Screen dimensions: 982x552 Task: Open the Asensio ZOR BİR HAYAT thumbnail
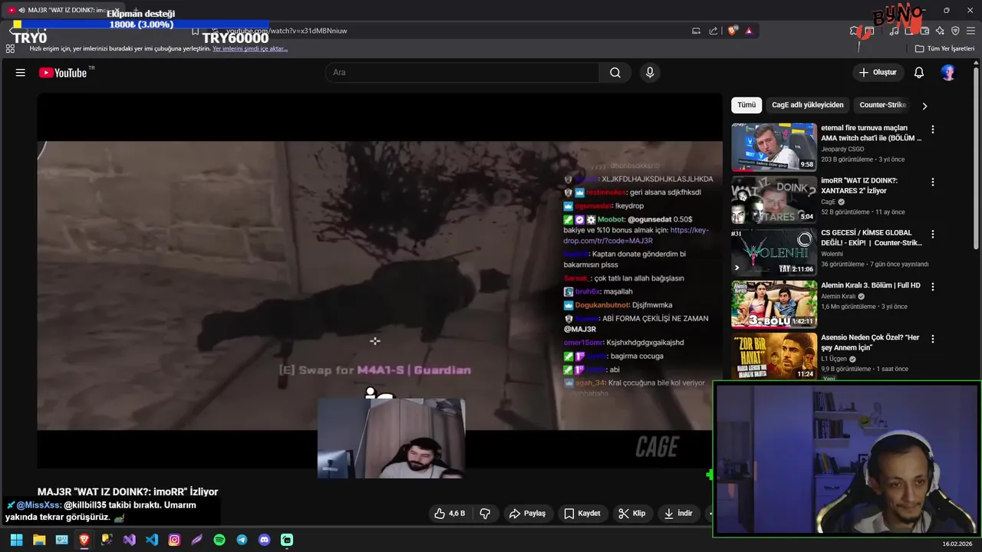774,356
